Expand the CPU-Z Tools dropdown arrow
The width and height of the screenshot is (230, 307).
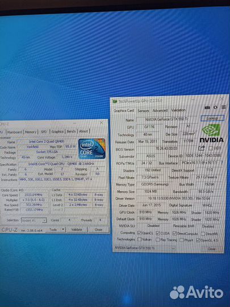click(x=63, y=229)
